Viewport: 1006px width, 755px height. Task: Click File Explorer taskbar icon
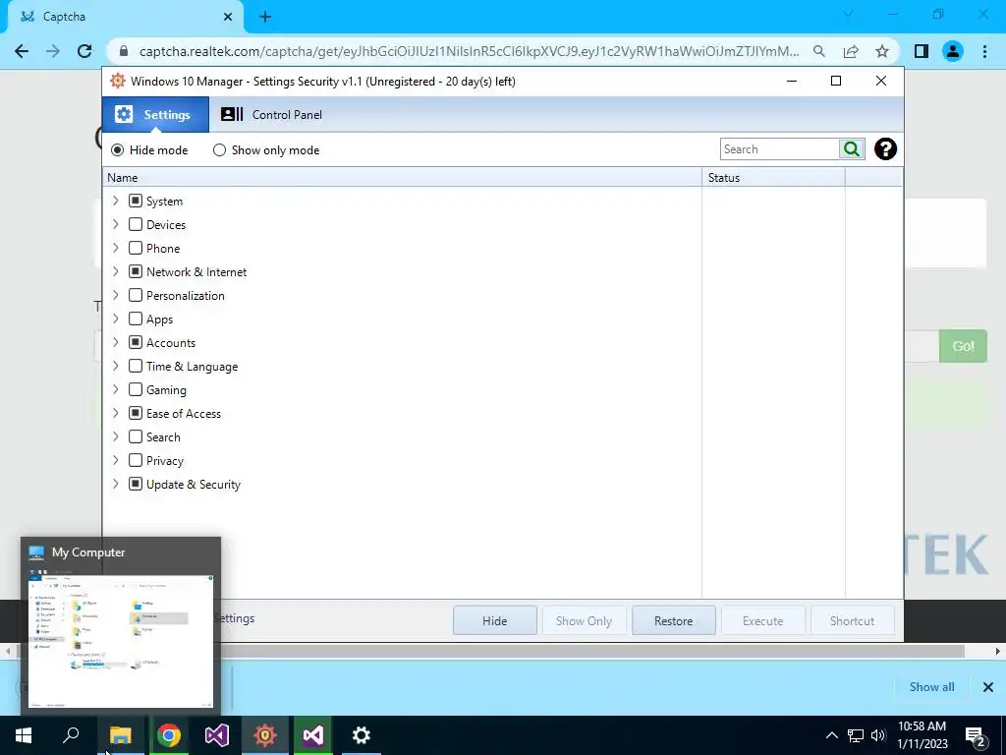coord(120,735)
